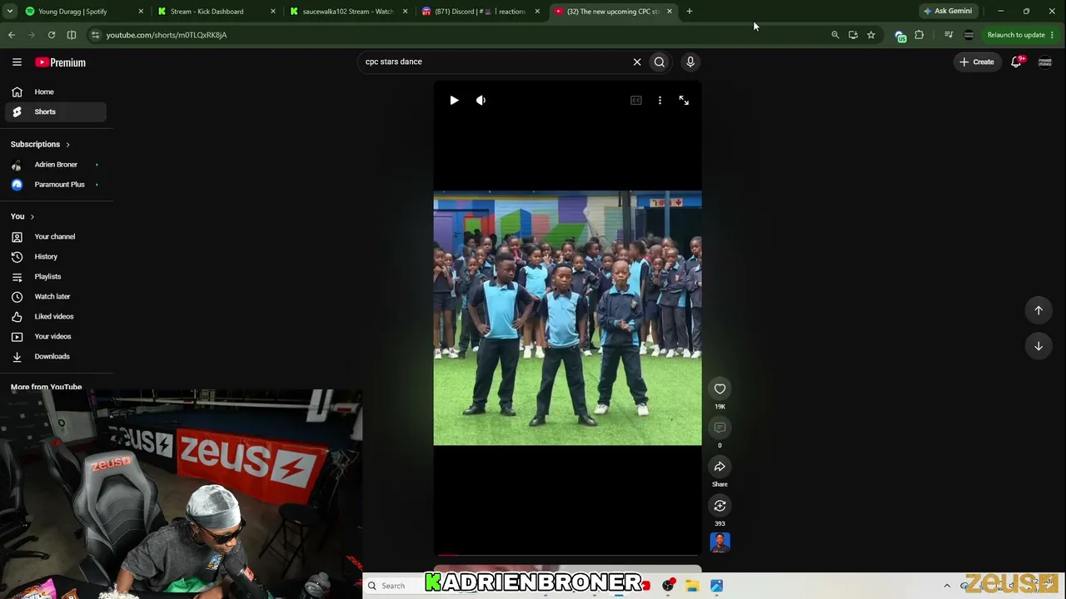Go to YouTube Premium logo home
This screenshot has width=1066, height=599.
60,62
